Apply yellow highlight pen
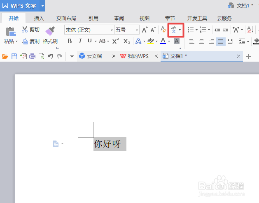This screenshot has width=259, height=203. click(x=150, y=41)
